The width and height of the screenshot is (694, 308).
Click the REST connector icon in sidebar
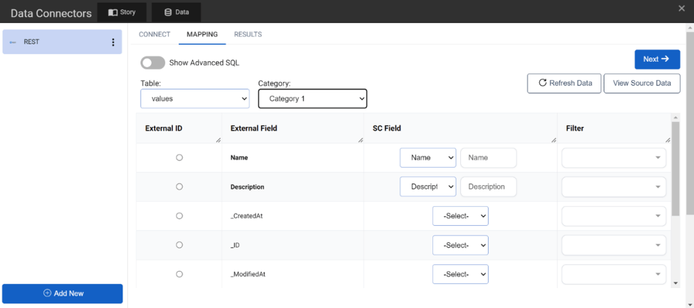click(13, 42)
